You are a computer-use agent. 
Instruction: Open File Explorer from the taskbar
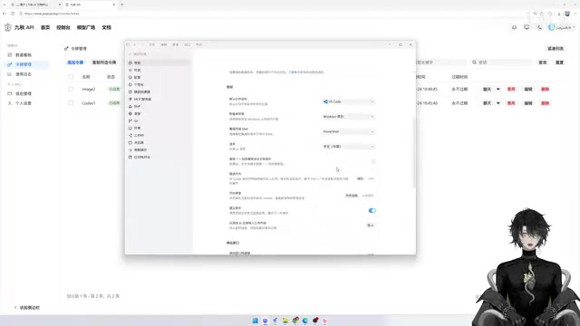coord(285,321)
